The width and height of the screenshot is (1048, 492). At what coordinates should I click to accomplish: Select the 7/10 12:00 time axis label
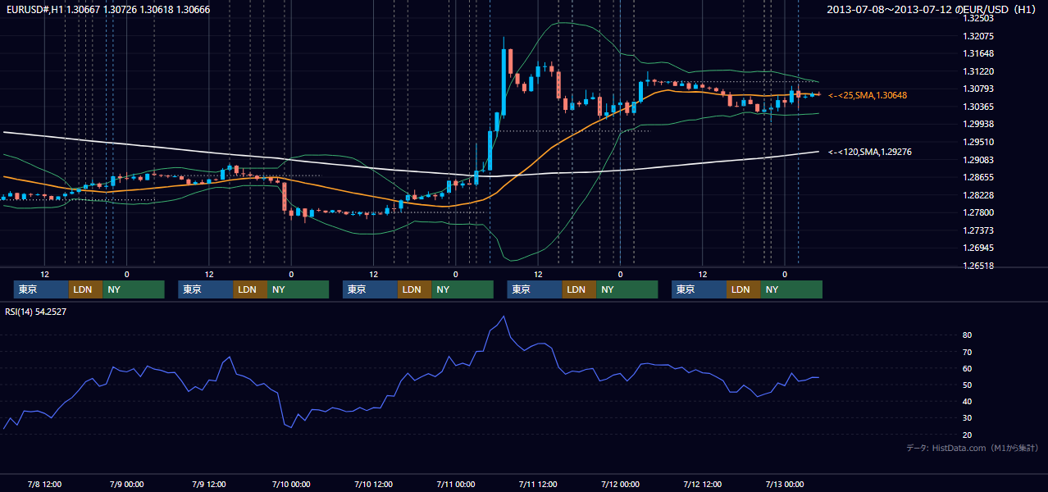[373, 484]
